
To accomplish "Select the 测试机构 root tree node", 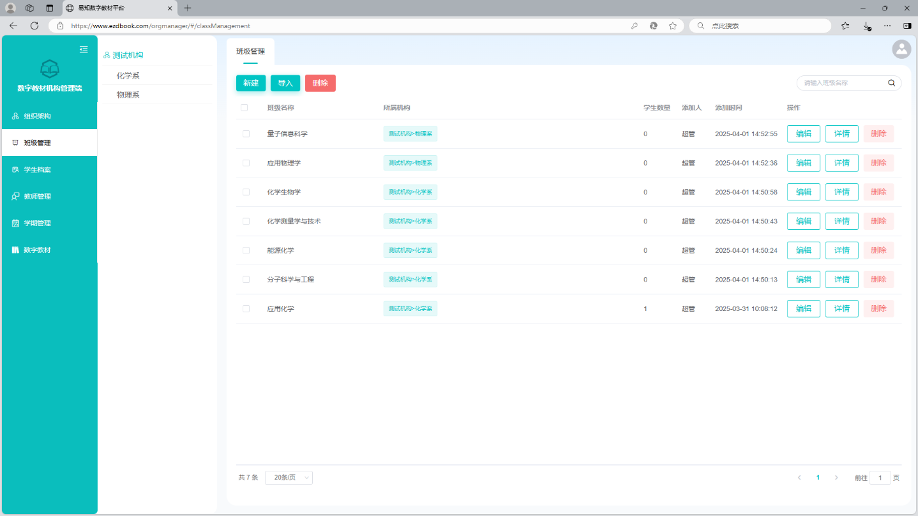I will 127,55.
